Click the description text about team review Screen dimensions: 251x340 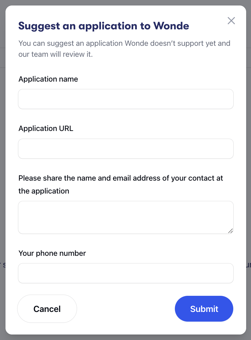coord(124,49)
